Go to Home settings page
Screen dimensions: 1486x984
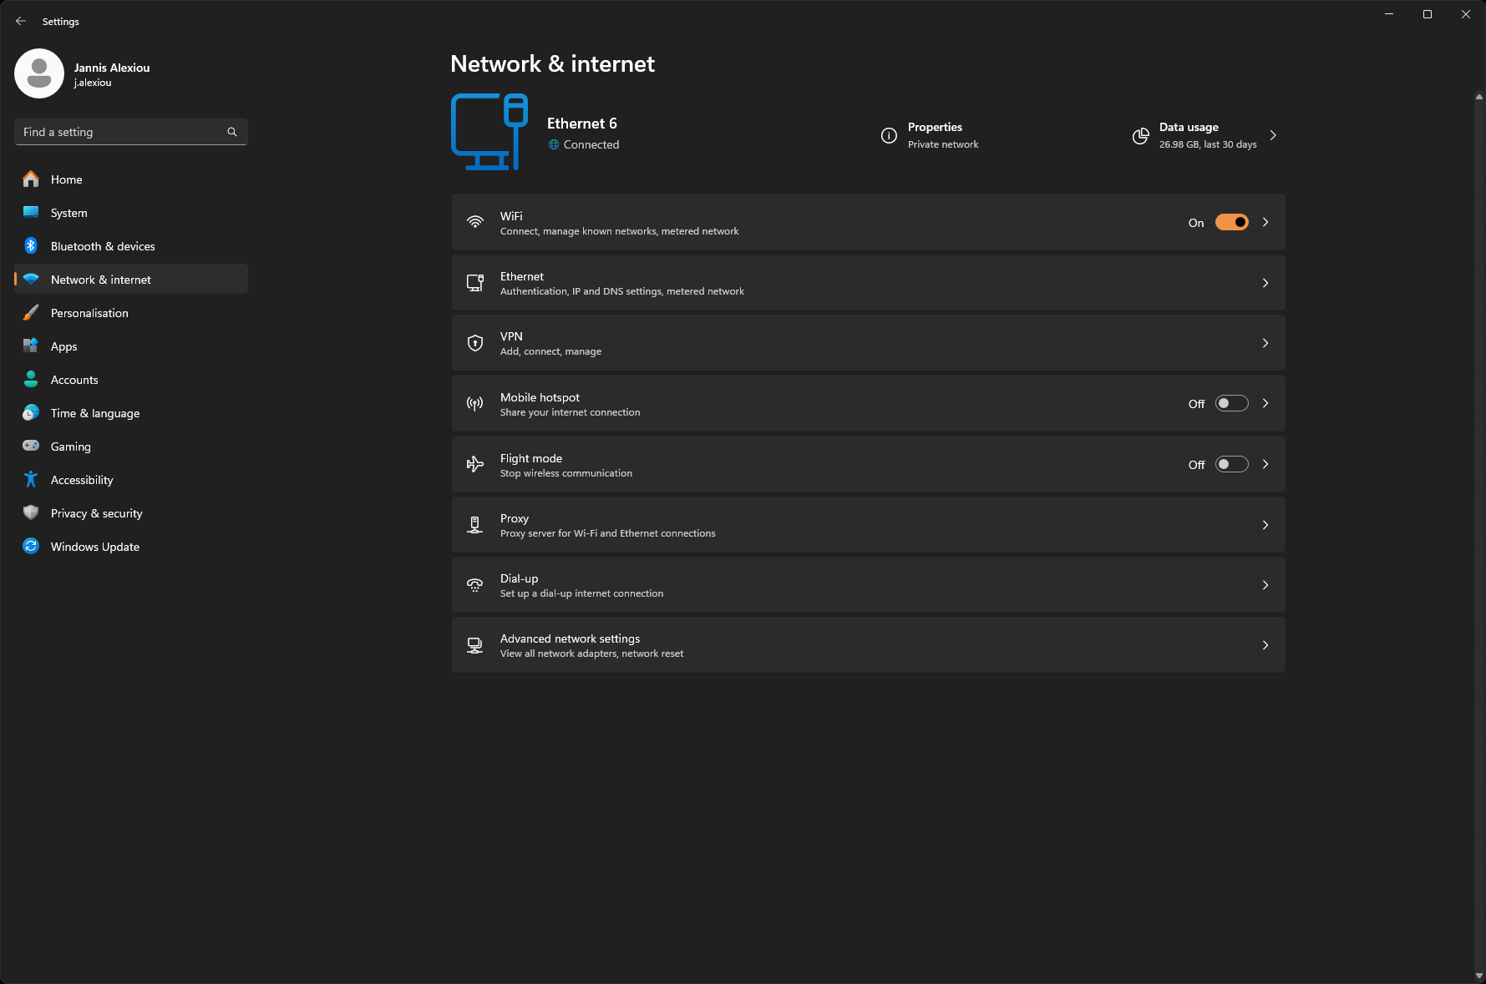pos(131,179)
